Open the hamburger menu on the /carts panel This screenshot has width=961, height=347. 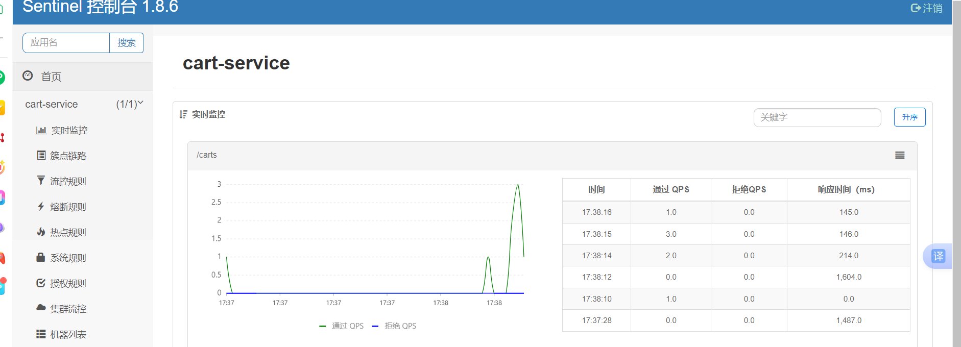(x=900, y=155)
